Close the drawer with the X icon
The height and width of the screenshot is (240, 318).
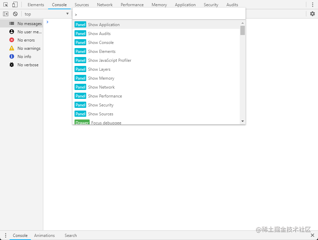pos(313,235)
